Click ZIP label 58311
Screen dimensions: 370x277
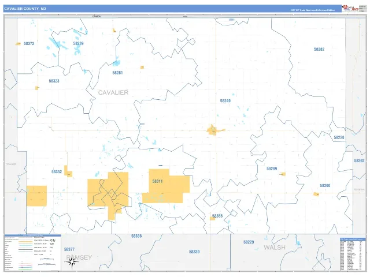click(157, 181)
